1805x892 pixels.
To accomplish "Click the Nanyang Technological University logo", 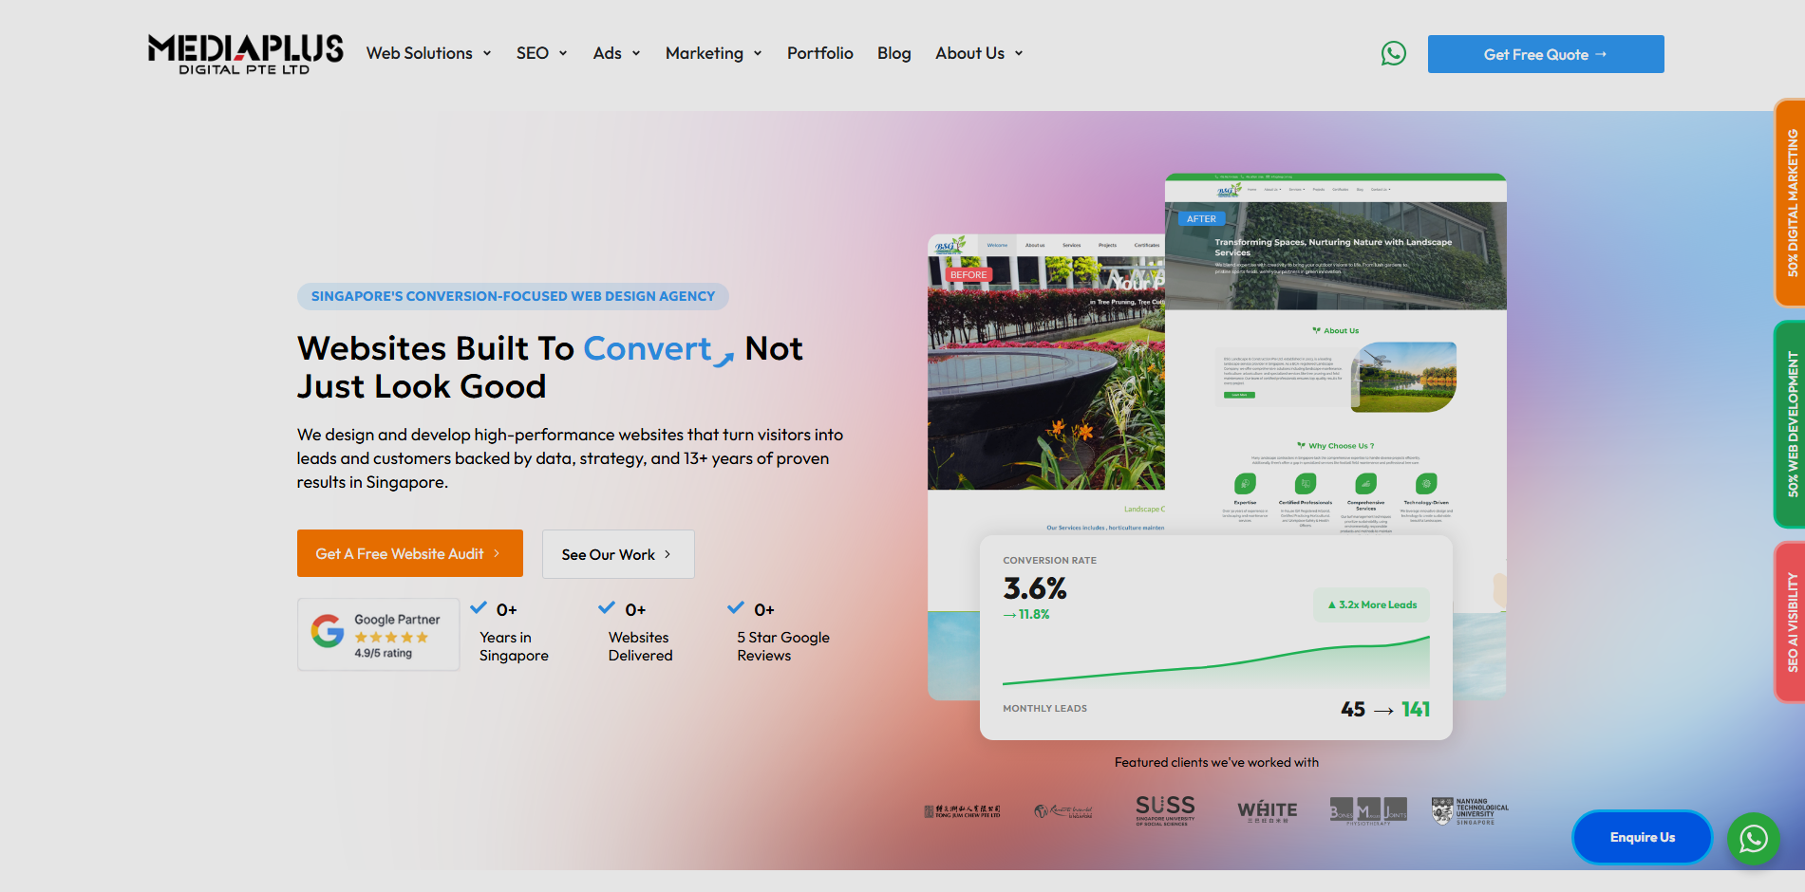I will click(x=1470, y=811).
